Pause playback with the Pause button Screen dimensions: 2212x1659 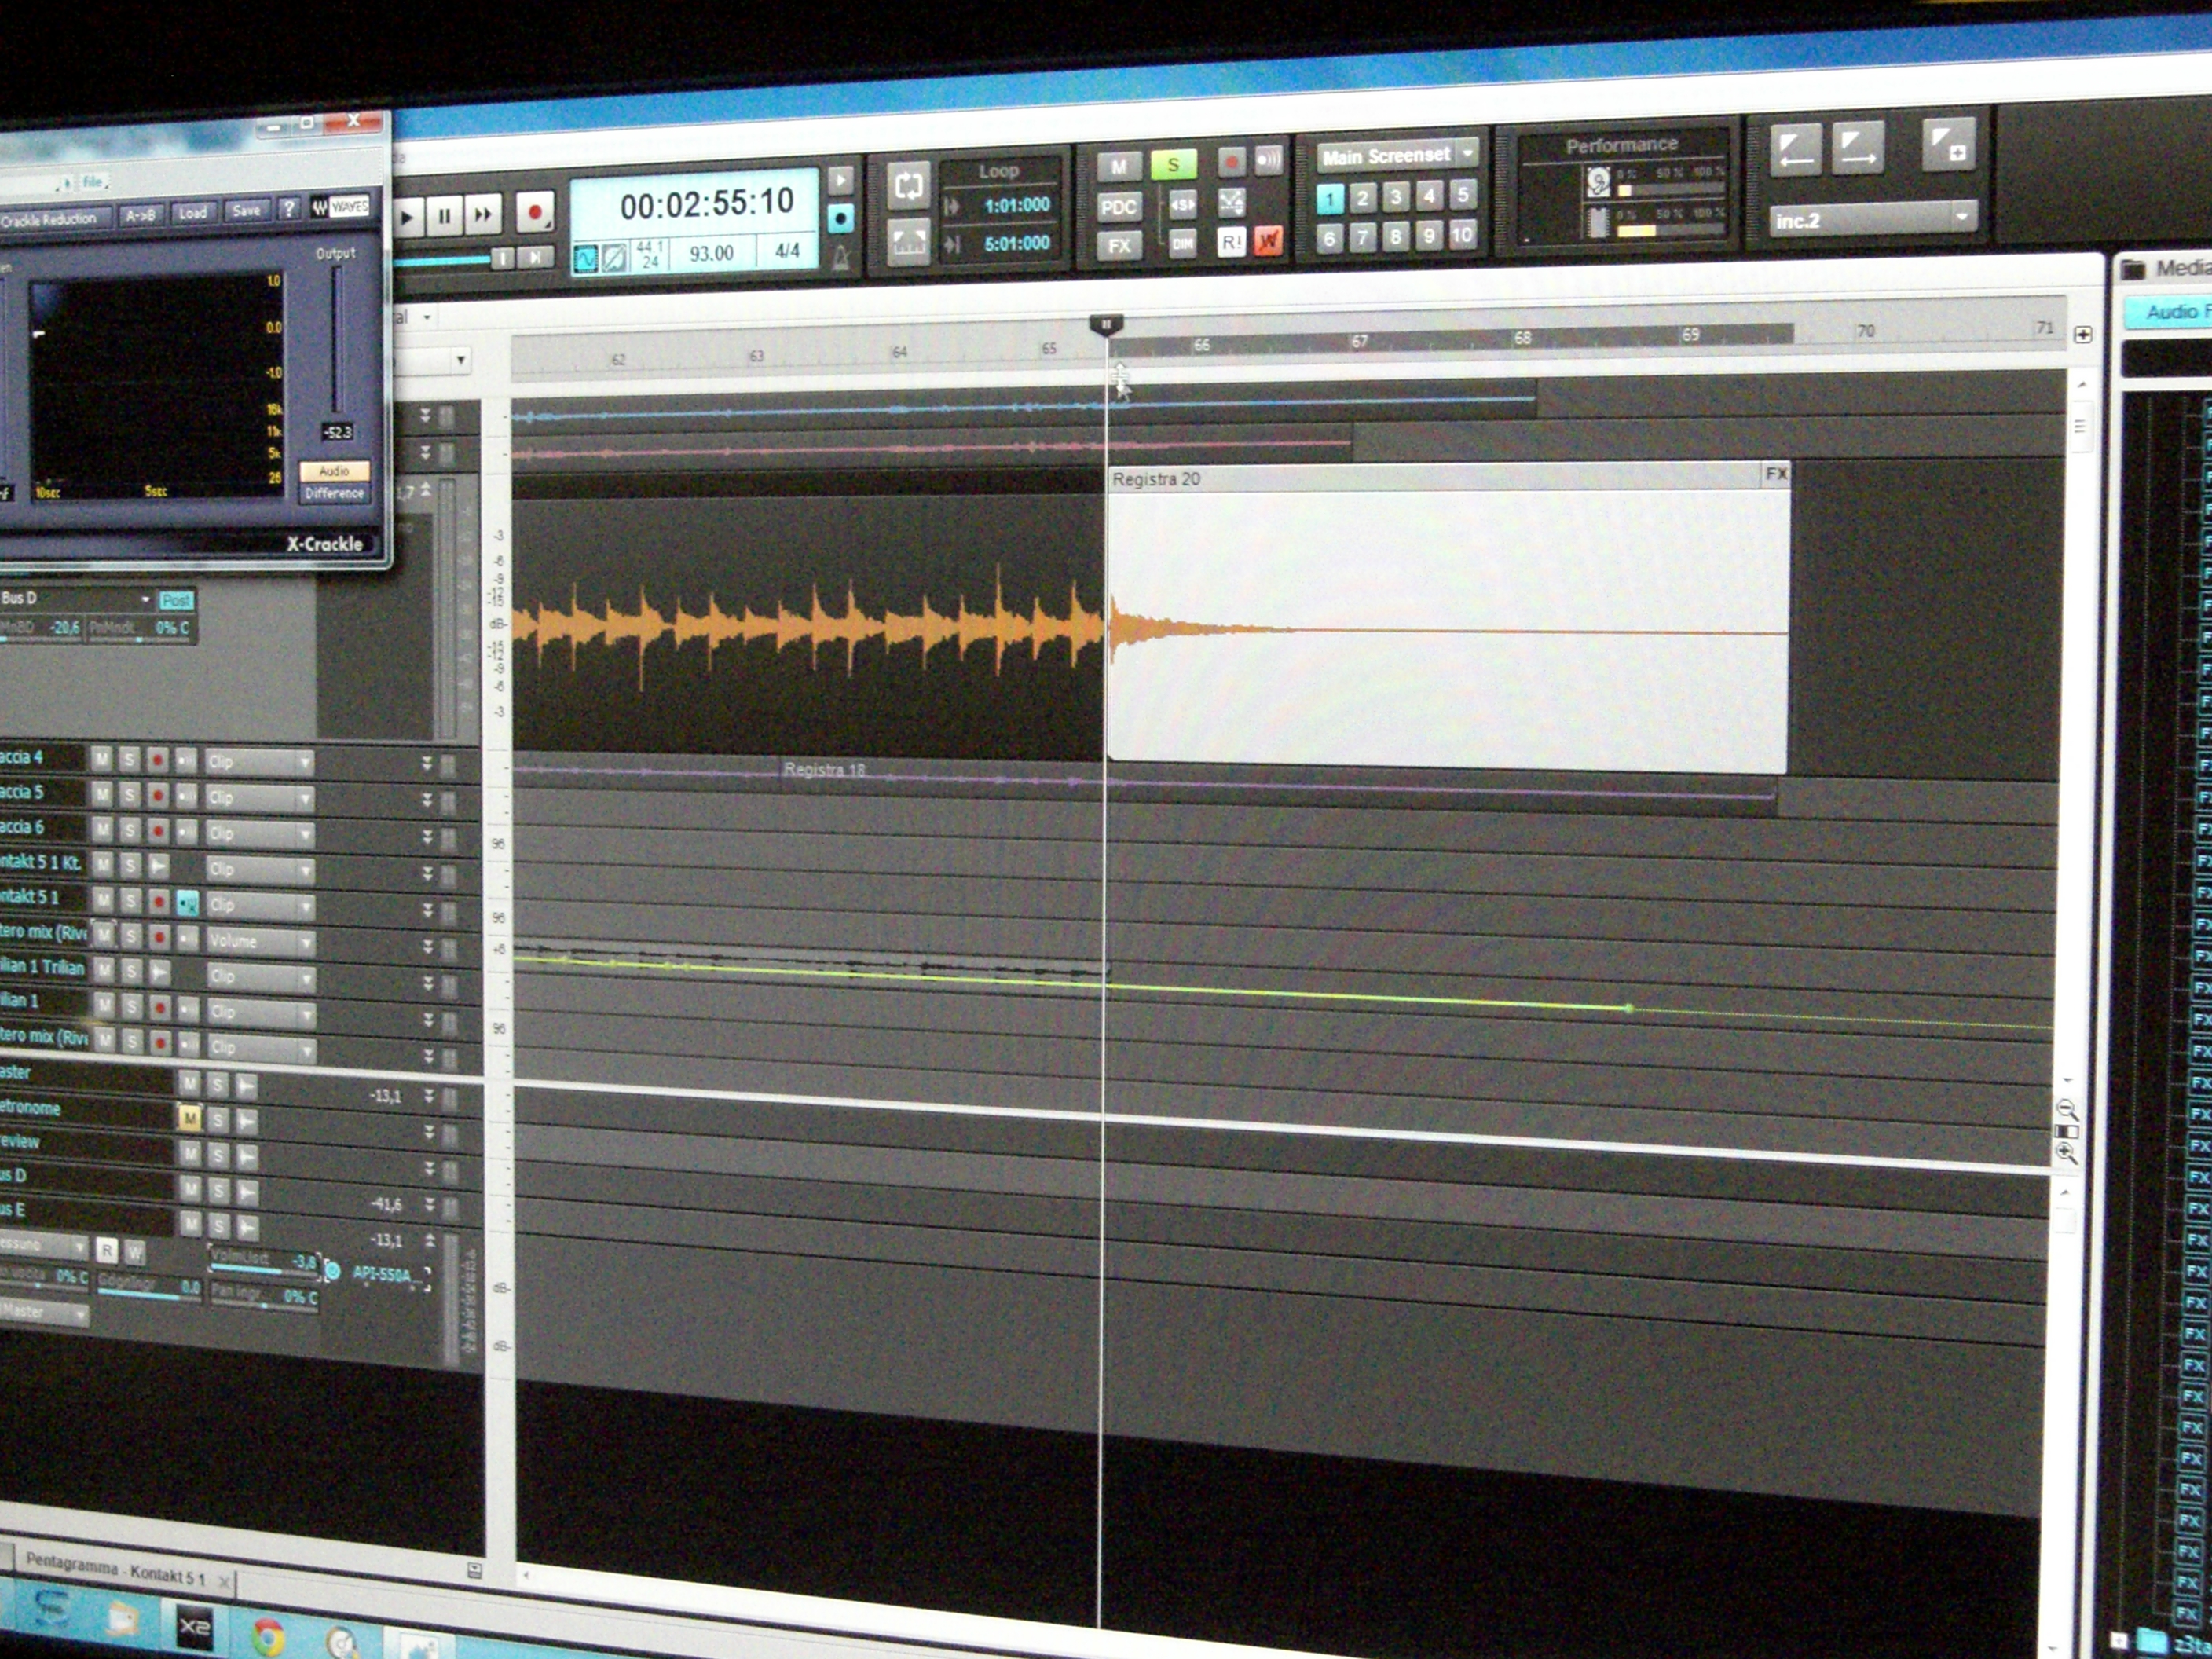(446, 216)
